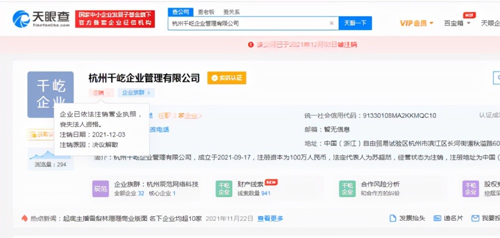Click the 辰范 purple group icon

pos(100,188)
